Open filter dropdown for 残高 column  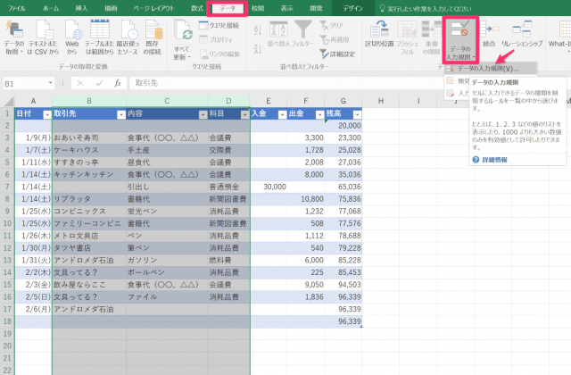(x=357, y=115)
